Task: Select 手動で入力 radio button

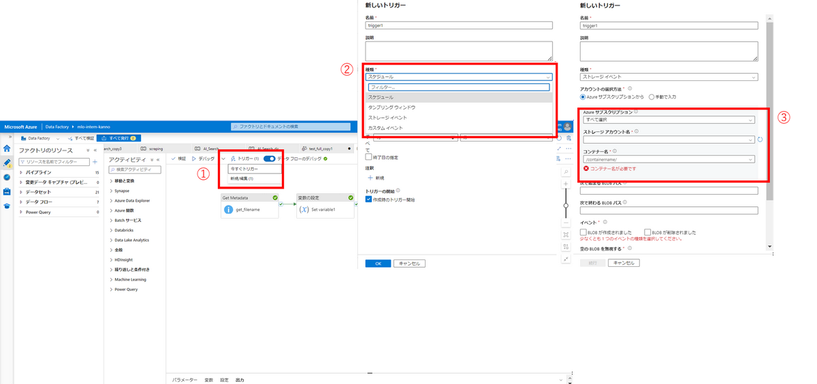Action: click(x=652, y=97)
